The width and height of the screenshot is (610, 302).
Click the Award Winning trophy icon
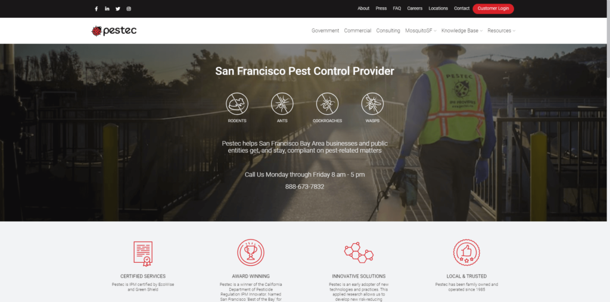[x=251, y=252]
